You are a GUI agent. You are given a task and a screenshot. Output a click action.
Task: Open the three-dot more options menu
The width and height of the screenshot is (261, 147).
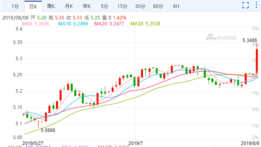click(x=256, y=5)
